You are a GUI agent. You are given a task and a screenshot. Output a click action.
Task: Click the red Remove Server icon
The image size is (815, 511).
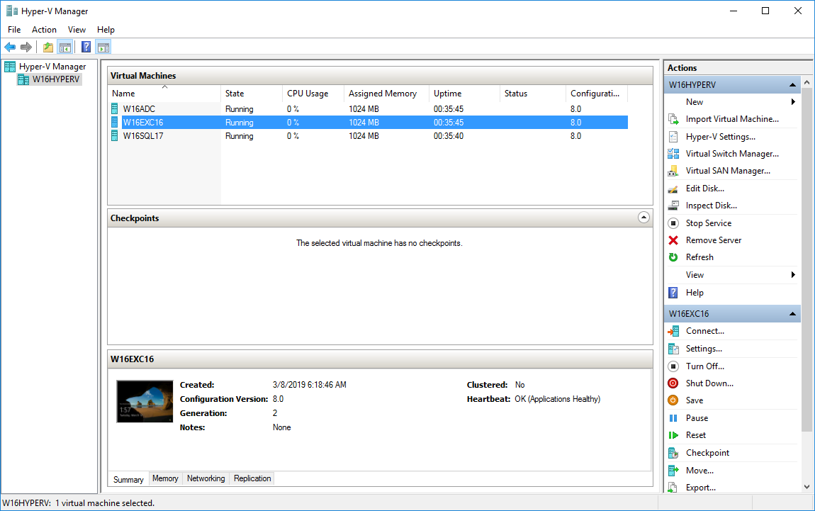[x=673, y=240]
